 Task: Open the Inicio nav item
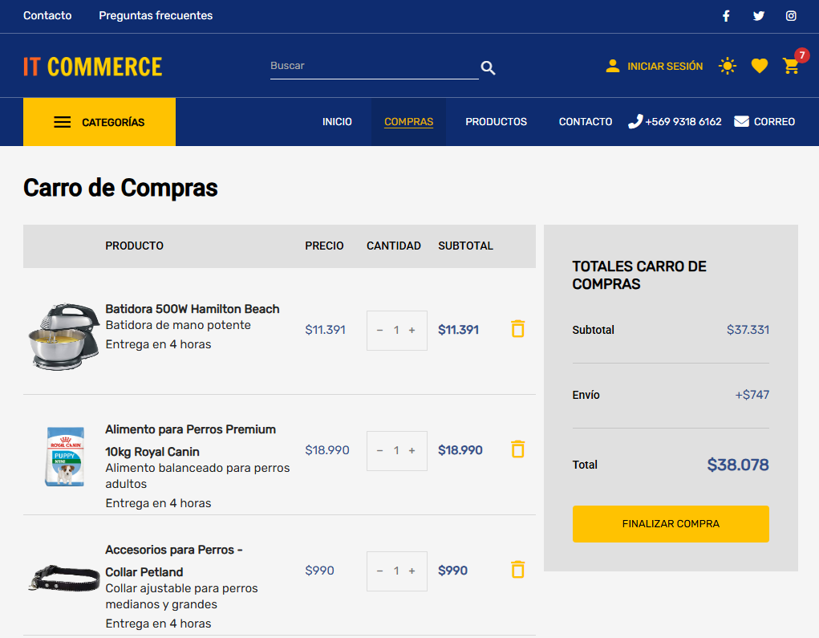337,122
